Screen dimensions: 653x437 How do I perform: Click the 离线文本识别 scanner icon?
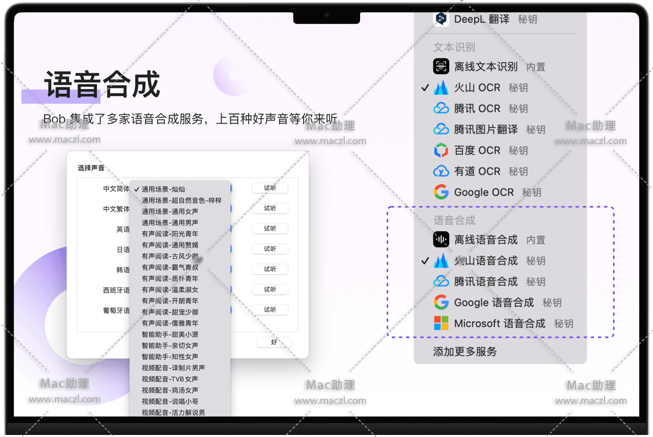(441, 67)
